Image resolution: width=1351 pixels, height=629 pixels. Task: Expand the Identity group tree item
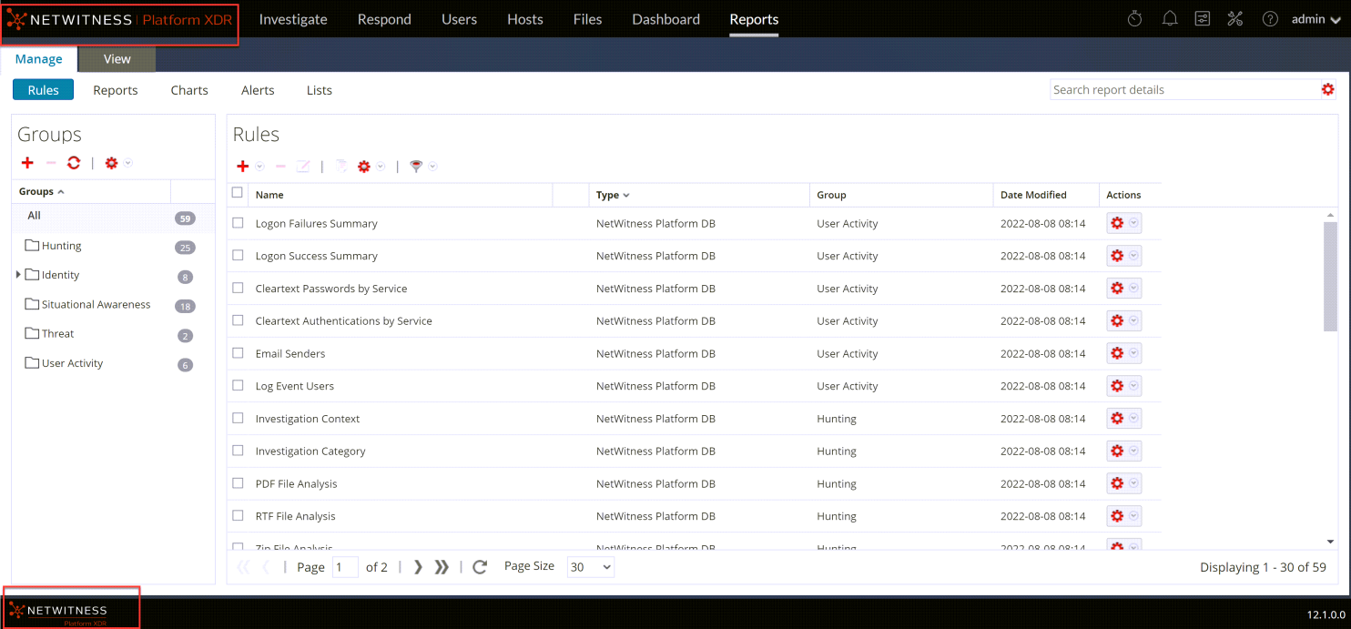point(18,275)
